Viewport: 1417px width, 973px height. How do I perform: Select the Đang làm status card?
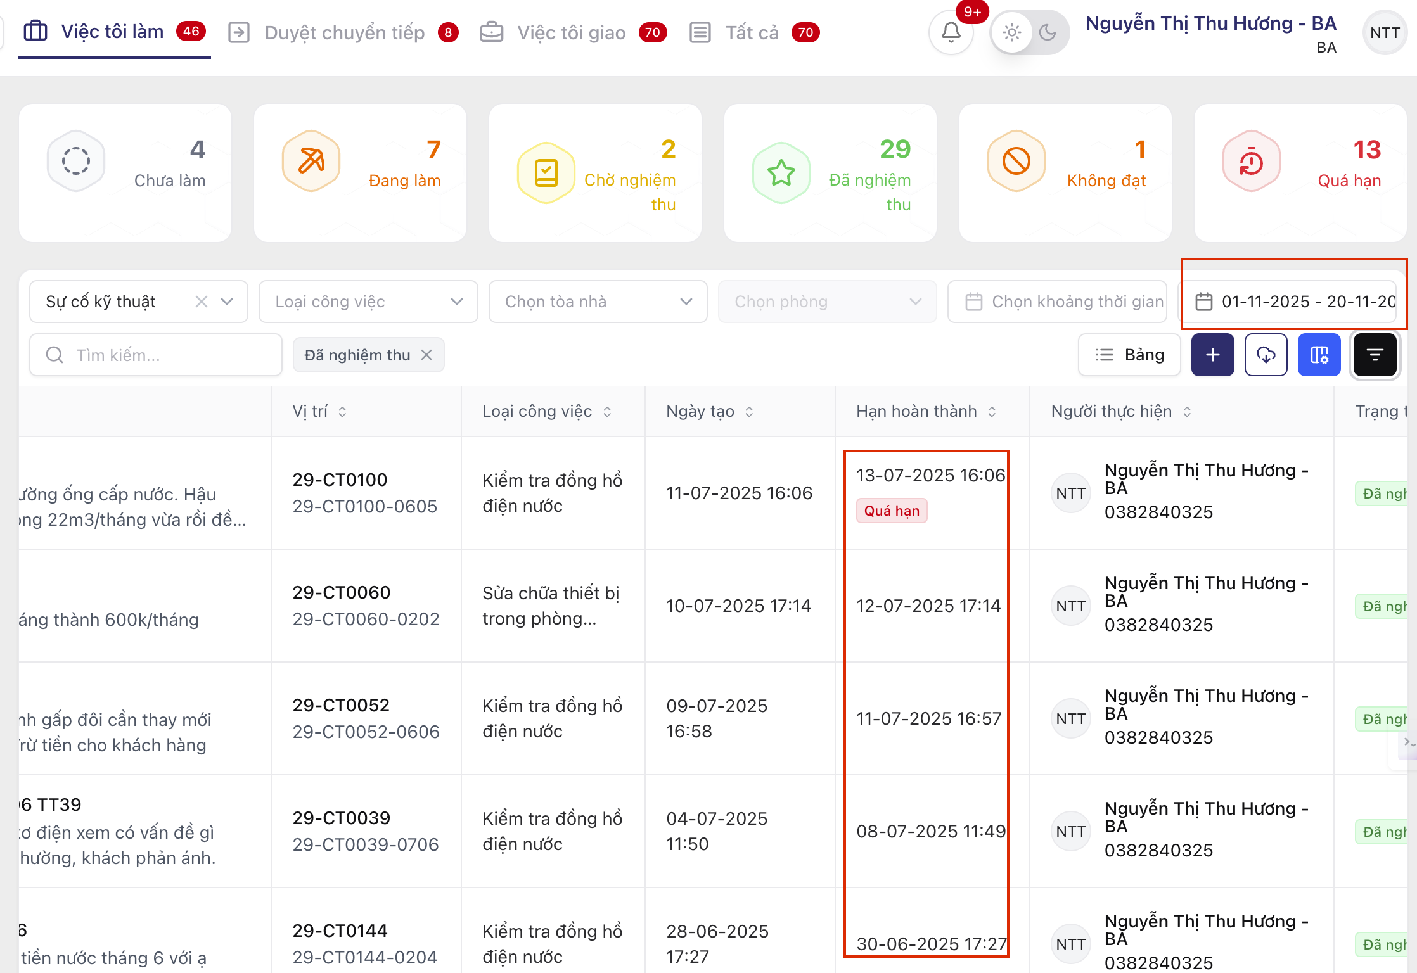360,172
